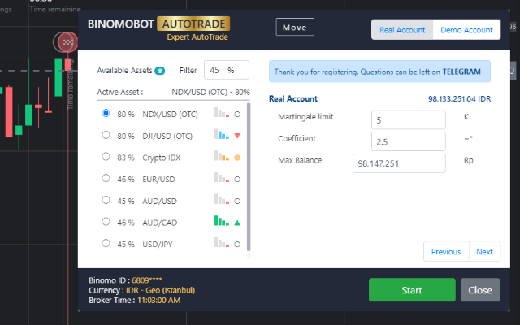Click the signal bars icon for AUD/USD row

tap(222, 199)
